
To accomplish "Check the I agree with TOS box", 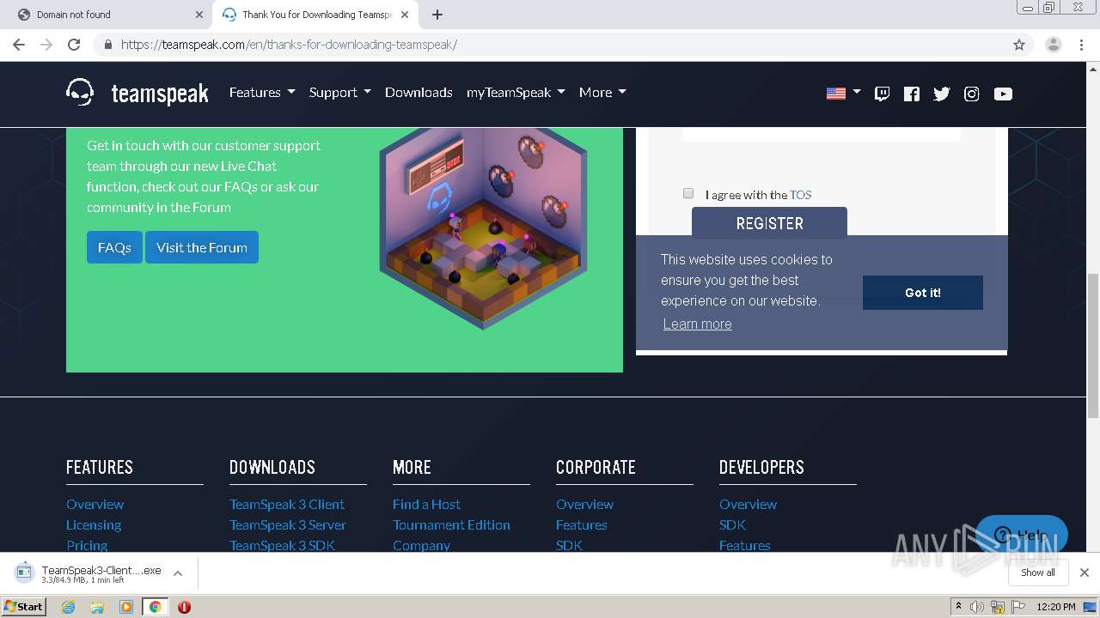I will (x=688, y=193).
